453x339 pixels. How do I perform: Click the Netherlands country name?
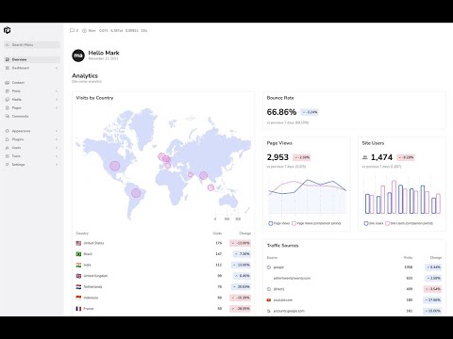pyautogui.click(x=92, y=287)
